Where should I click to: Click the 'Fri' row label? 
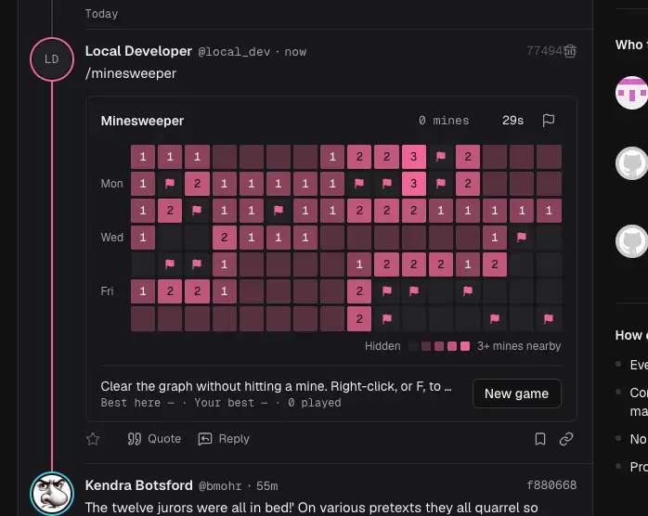coord(107,291)
